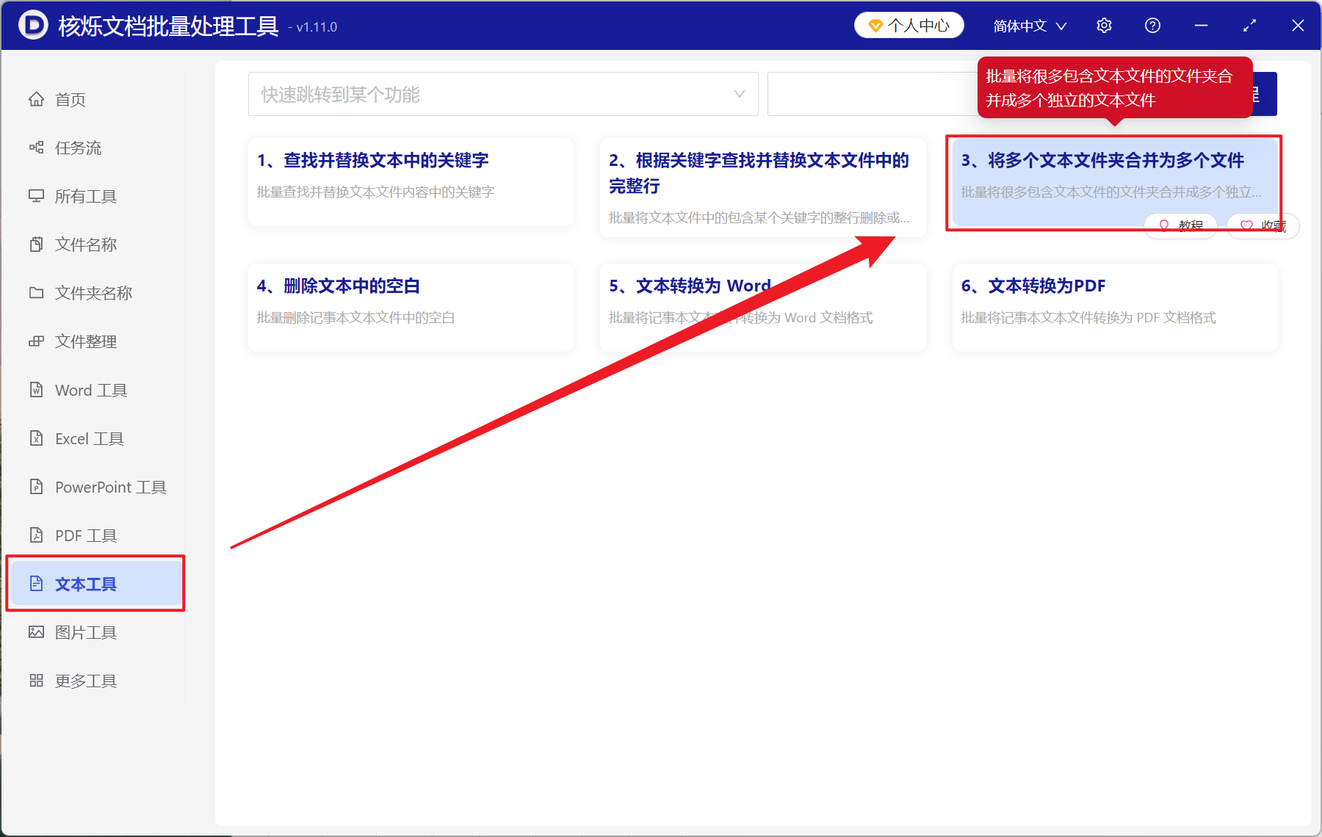Select the PowerPoint 工具 icon

click(x=37, y=487)
